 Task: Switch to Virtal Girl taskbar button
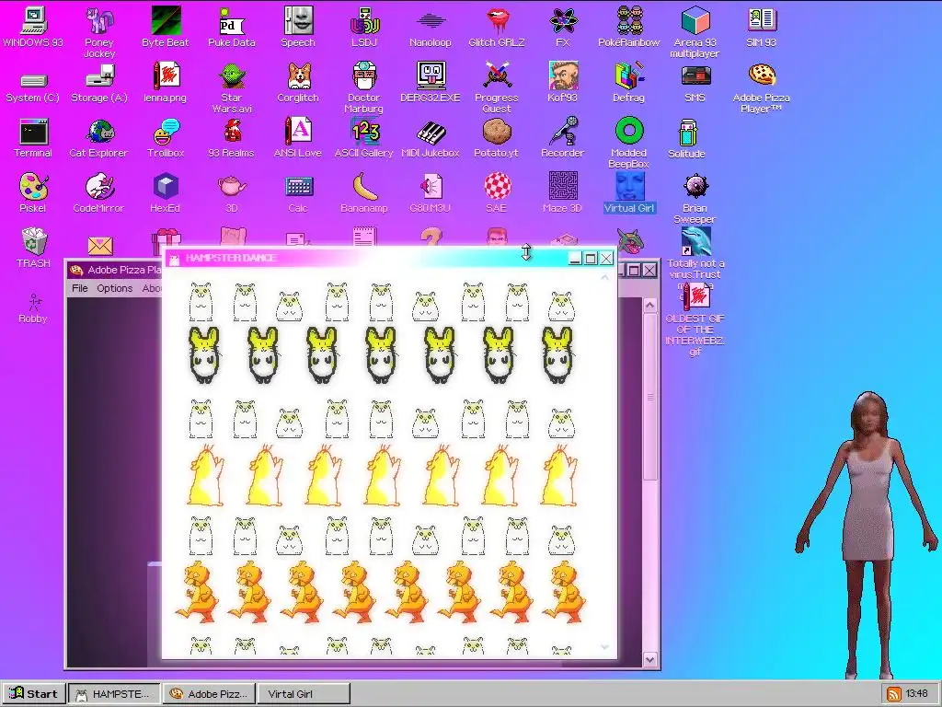[x=304, y=694]
